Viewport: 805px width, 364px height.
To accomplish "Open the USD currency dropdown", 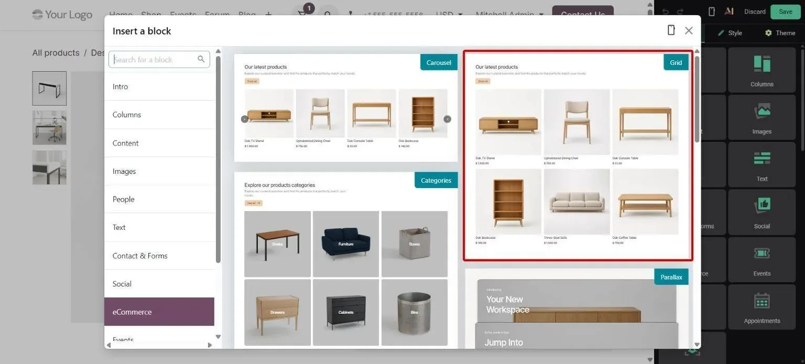I will click(449, 14).
